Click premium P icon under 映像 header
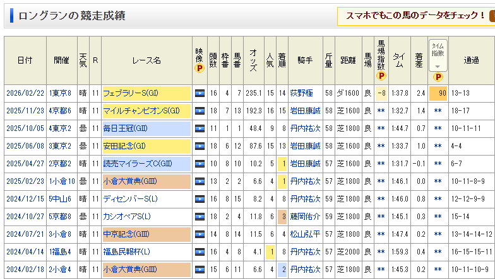The height and width of the screenshot is (279, 495). 200,68
